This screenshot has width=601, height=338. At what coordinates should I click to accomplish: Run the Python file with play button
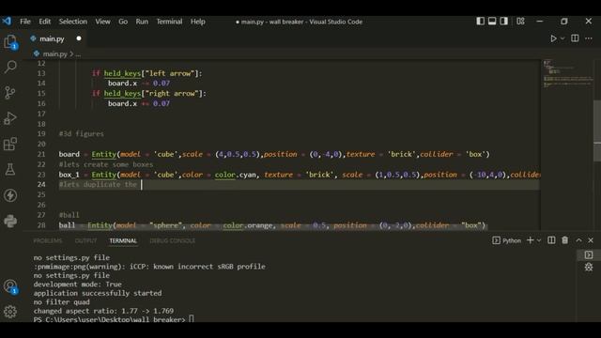[553, 38]
